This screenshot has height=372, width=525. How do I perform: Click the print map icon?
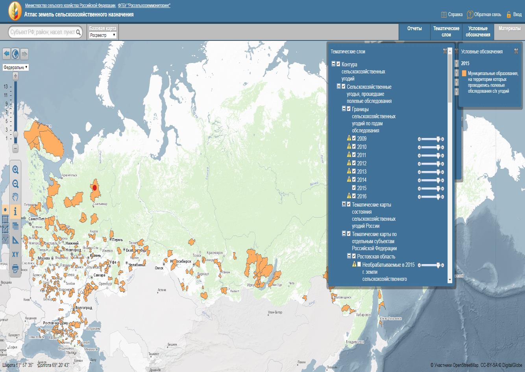tap(15, 269)
